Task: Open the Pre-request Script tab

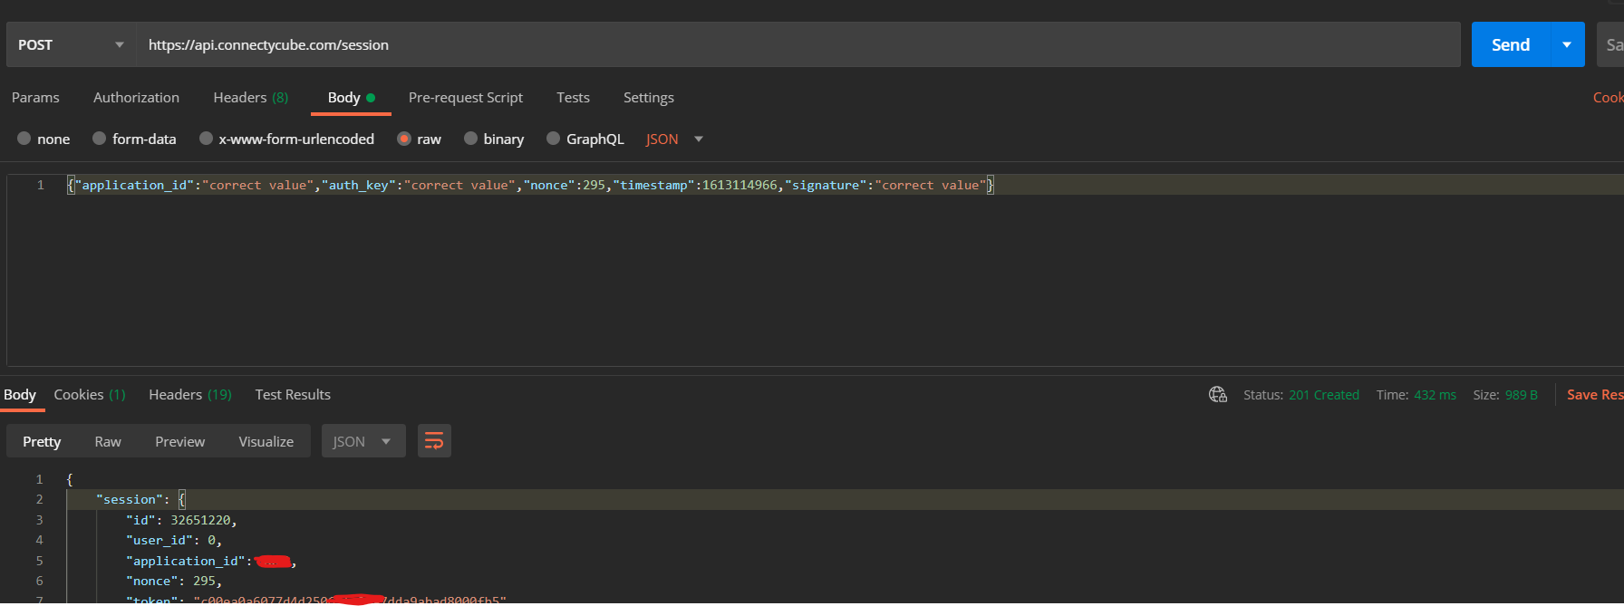Action: [466, 98]
